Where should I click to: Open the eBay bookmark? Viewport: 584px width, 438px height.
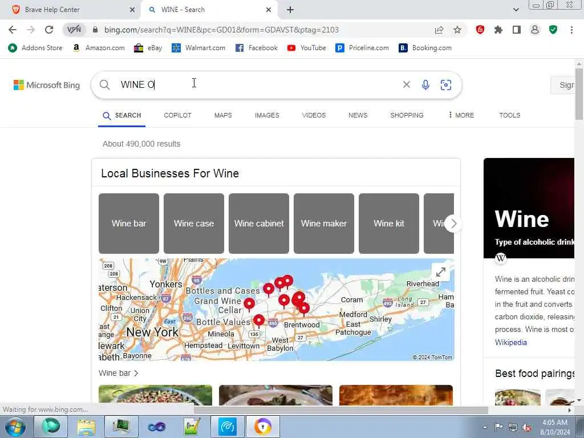[148, 48]
